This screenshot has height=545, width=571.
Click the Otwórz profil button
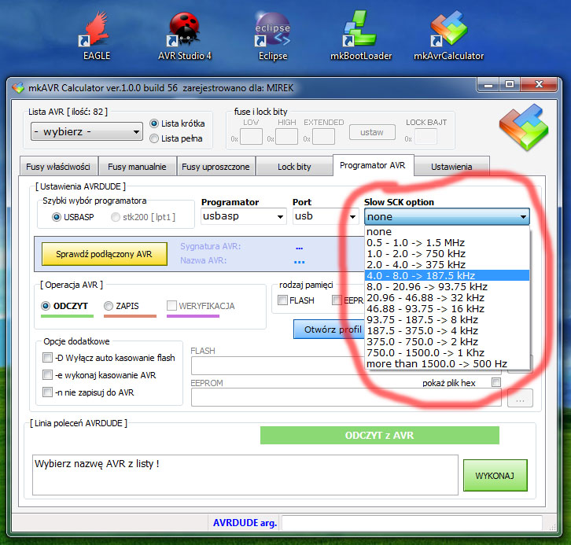(x=330, y=330)
